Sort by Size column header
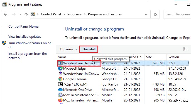191x104 pixels. pyautogui.click(x=149, y=57)
